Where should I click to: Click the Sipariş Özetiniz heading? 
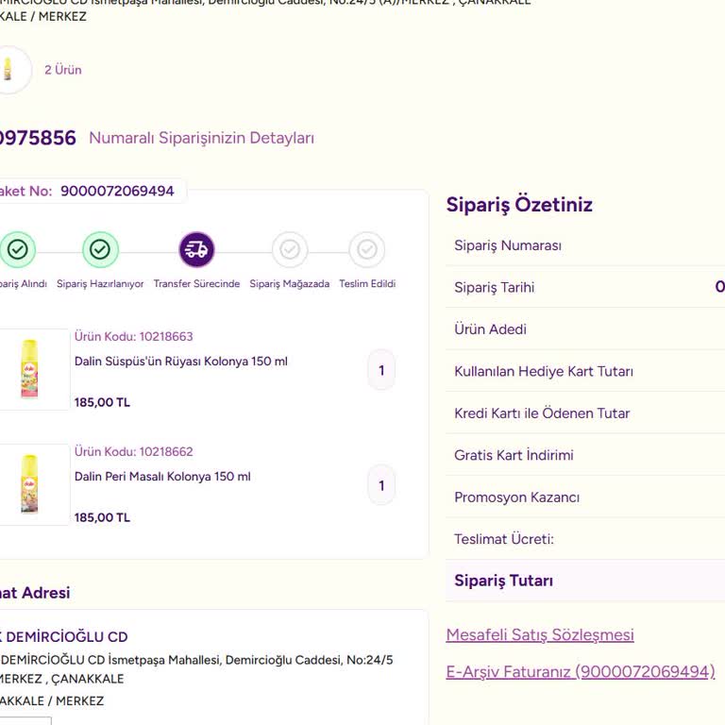[x=519, y=204]
